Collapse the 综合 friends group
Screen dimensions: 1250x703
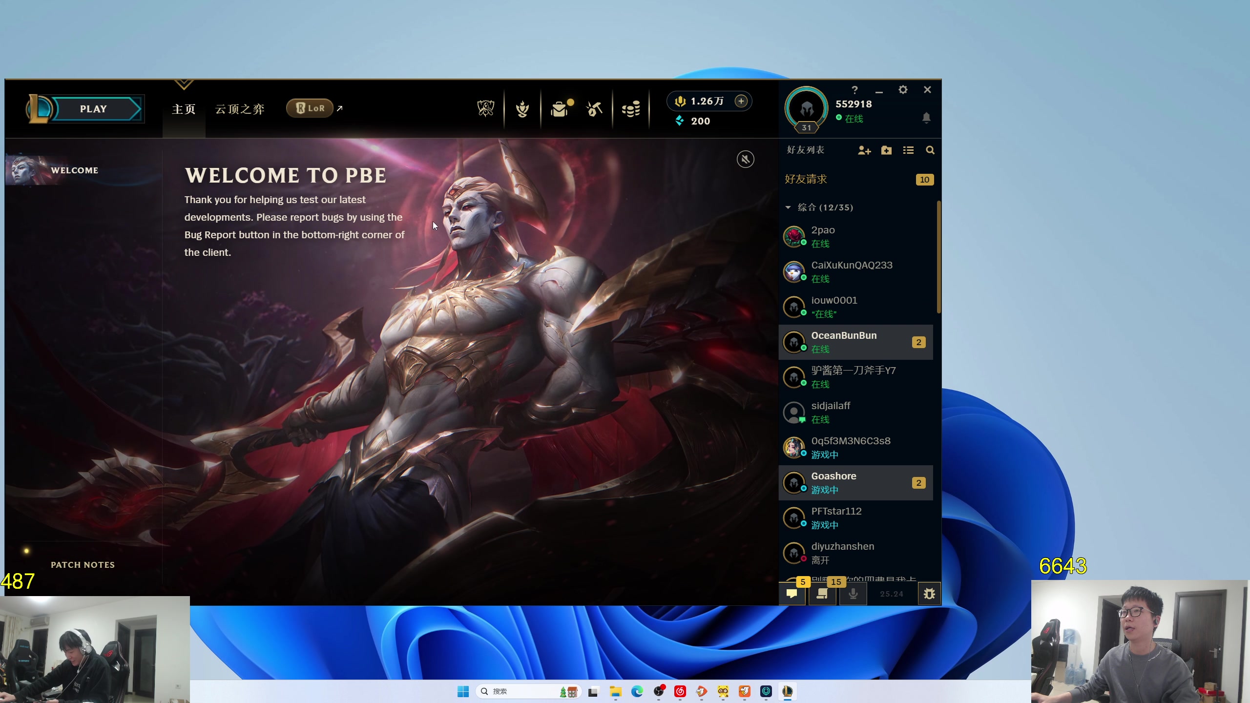[x=788, y=207]
